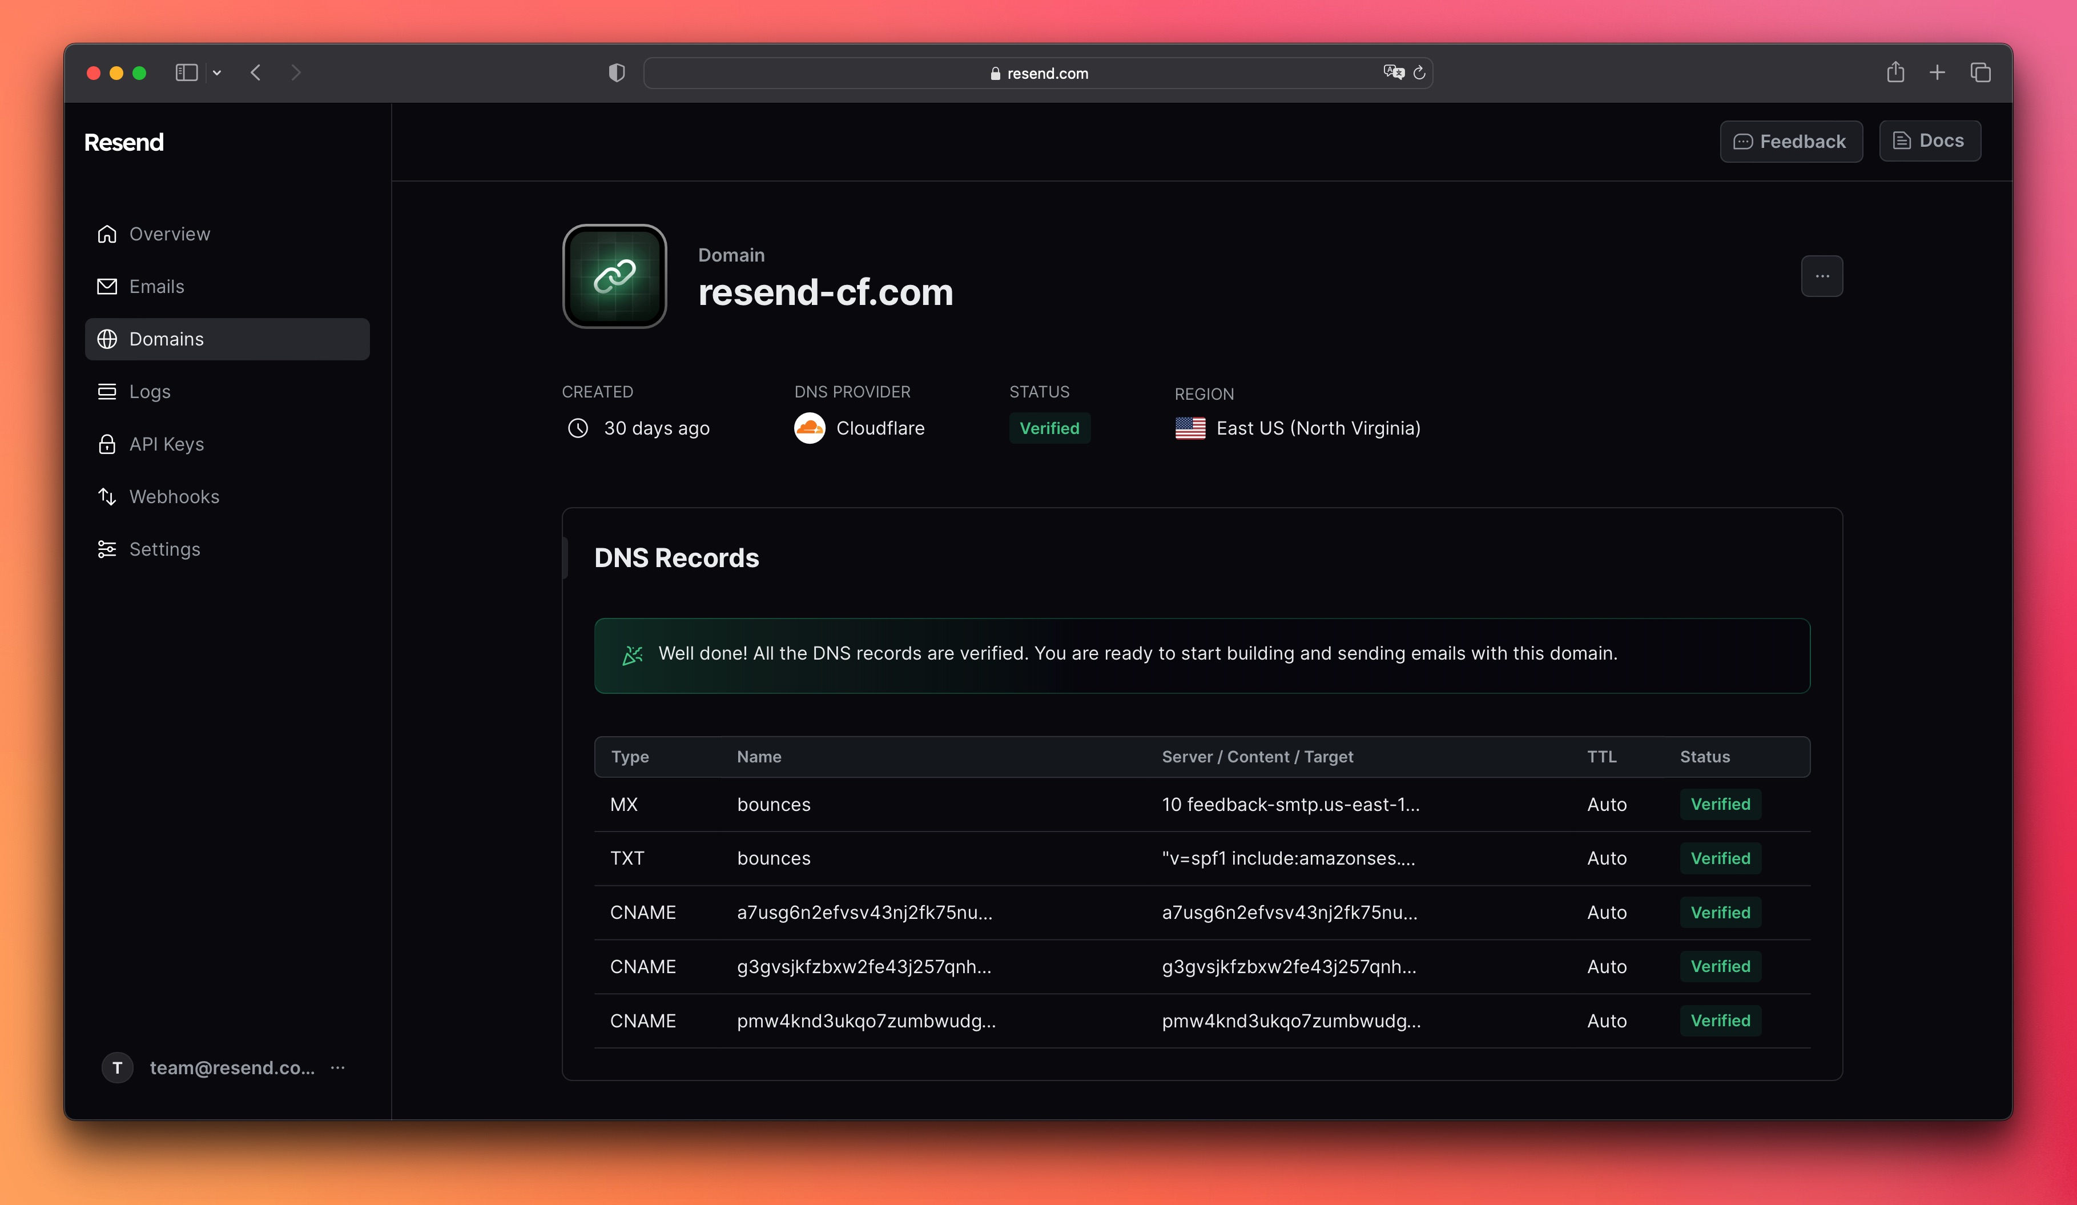Click the Webhooks arrows icon
Screen dimensions: 2077x1205
[x=107, y=496]
